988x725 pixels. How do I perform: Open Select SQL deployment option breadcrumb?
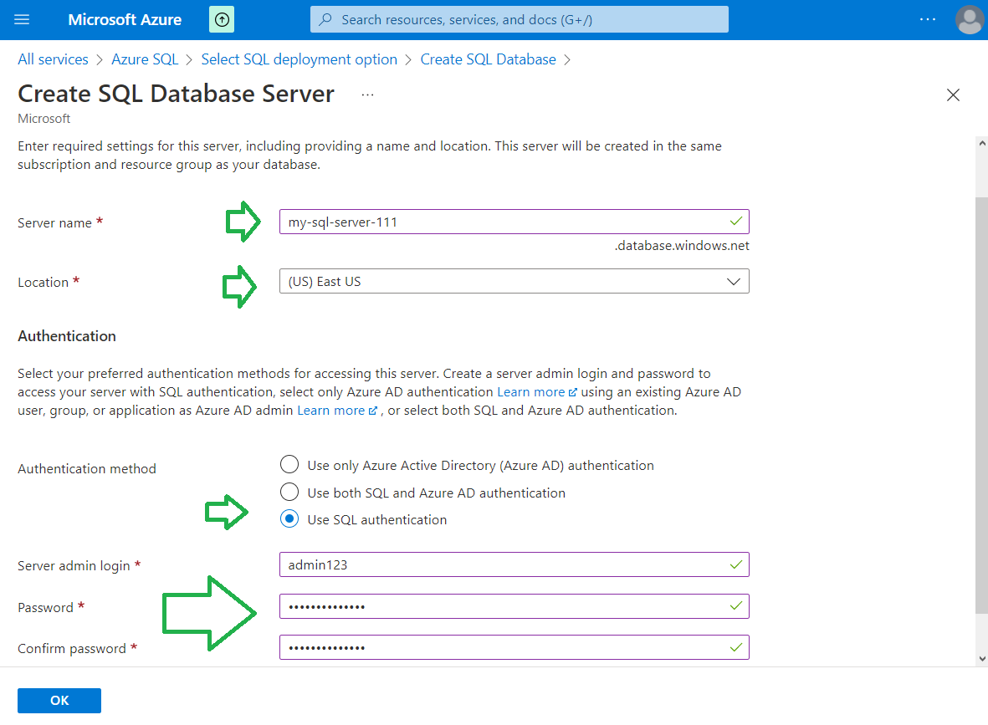[299, 59]
